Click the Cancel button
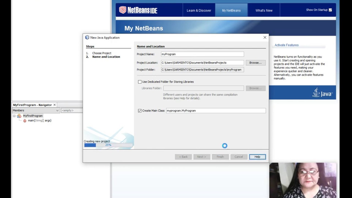 click(x=239, y=157)
